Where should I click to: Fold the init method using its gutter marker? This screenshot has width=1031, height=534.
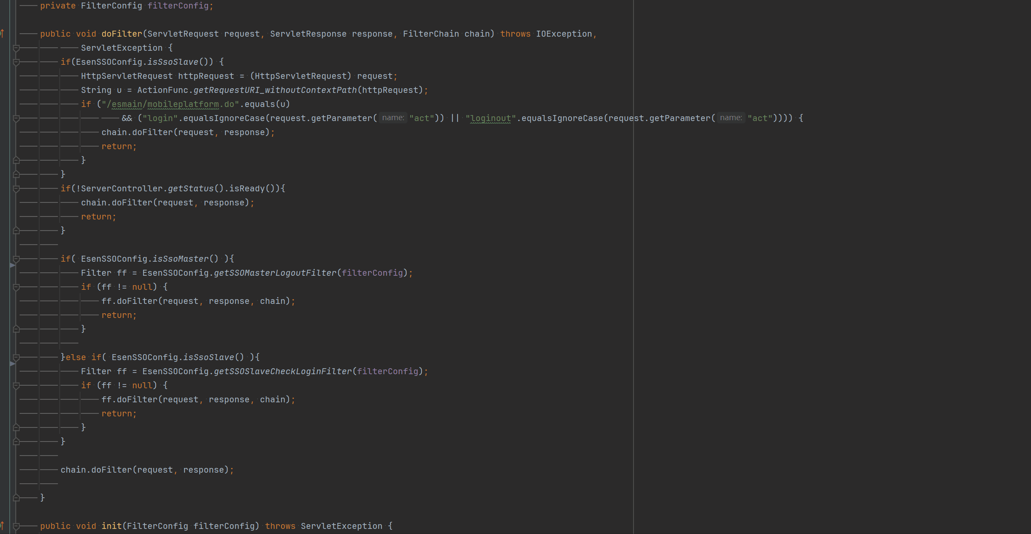pyautogui.click(x=16, y=526)
